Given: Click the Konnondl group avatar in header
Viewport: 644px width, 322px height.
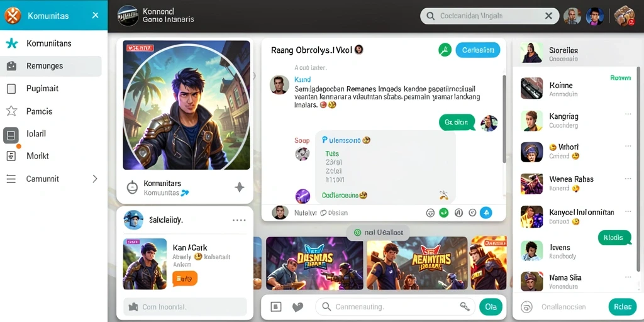Looking at the screenshot, I should (128, 16).
